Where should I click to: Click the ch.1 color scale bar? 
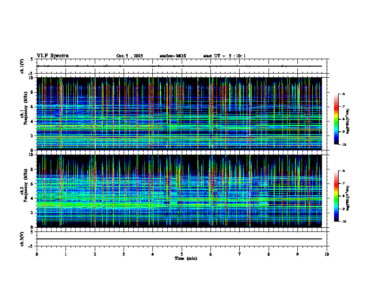tap(336, 119)
